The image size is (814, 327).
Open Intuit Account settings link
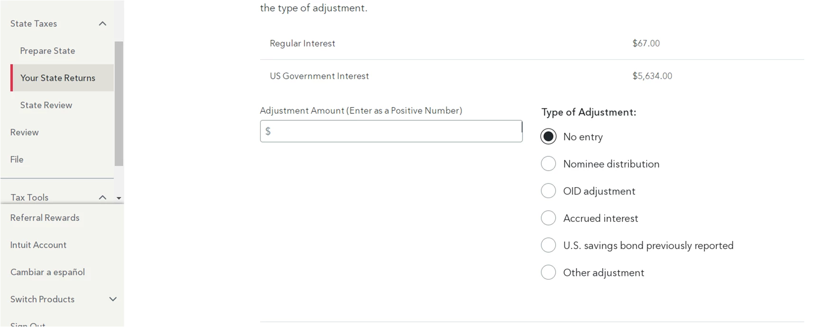pos(38,245)
